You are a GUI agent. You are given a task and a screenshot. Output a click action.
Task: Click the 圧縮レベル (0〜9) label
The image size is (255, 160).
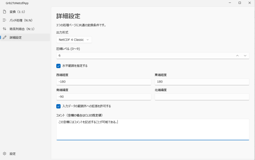68,49
